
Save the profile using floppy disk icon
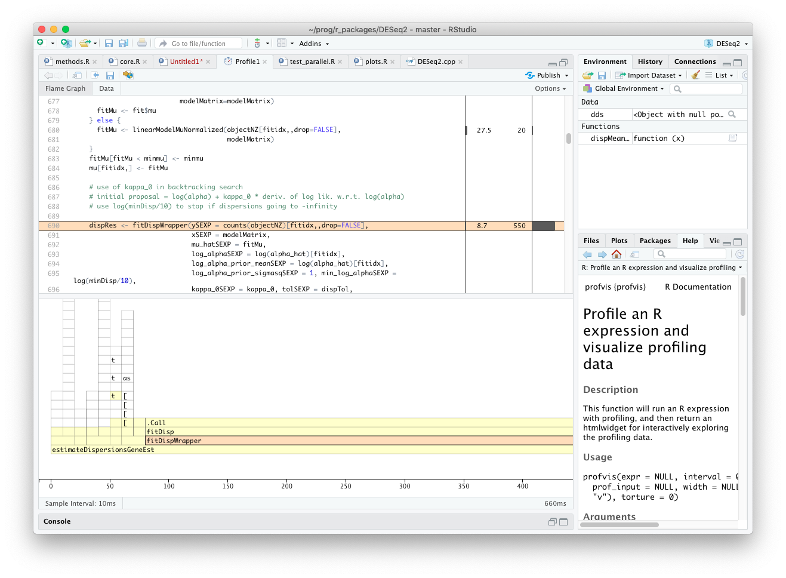[x=110, y=75]
